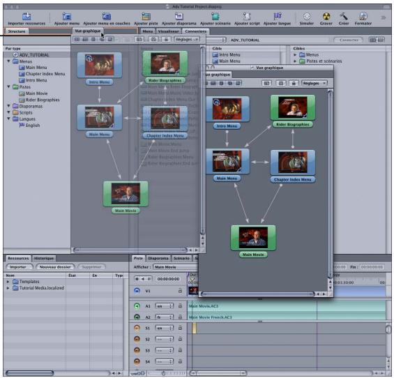The height and width of the screenshot is (378, 394).
Task: Expand the Langues folder triangle
Action: tap(8, 119)
